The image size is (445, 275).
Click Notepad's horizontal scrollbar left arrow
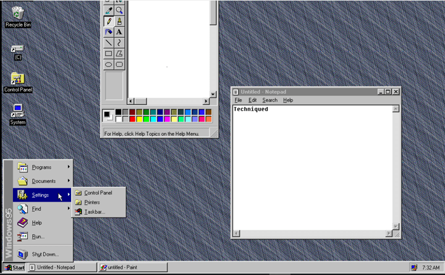tap(236, 234)
